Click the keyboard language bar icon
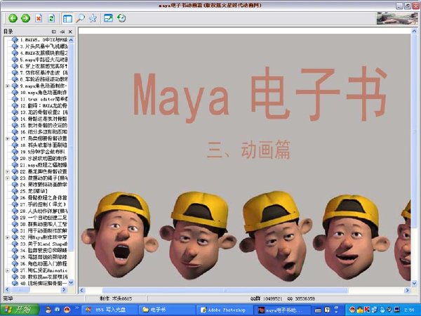This screenshot has width=421, height=316. tap(318, 310)
